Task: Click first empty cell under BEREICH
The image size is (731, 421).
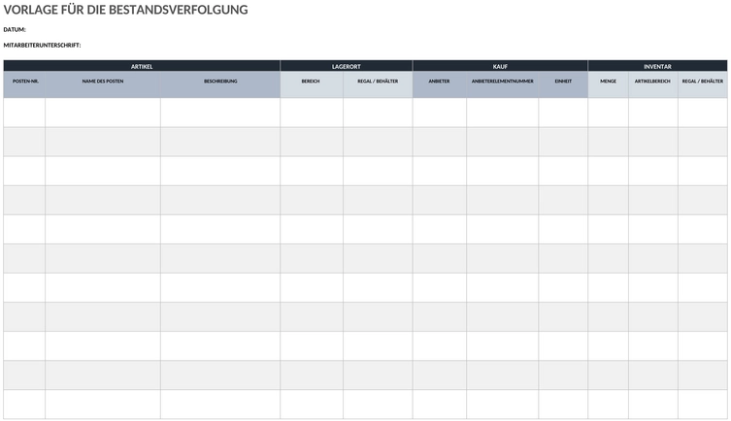Action: (312, 113)
